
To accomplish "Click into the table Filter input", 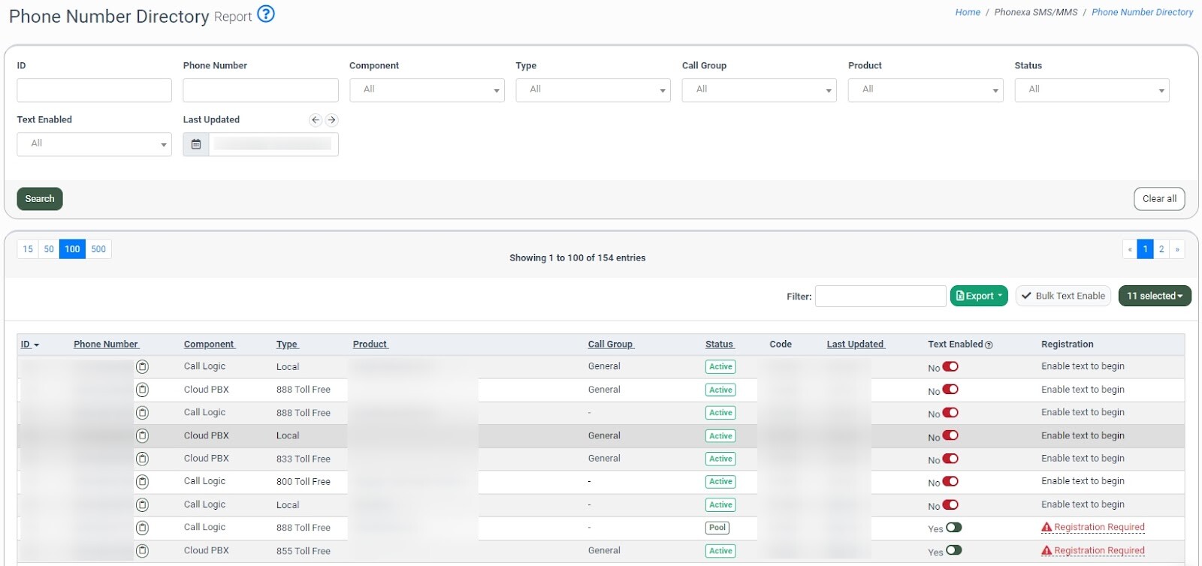I will click(x=880, y=296).
